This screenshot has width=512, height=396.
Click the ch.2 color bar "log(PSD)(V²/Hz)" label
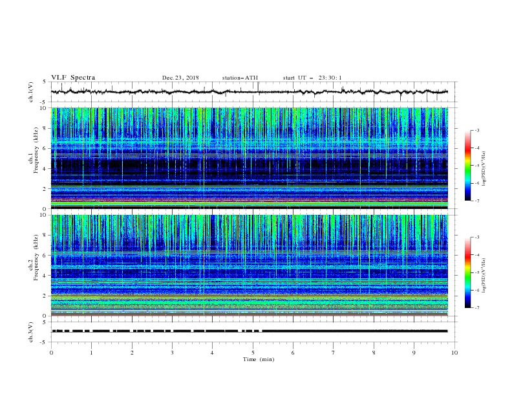tap(484, 276)
